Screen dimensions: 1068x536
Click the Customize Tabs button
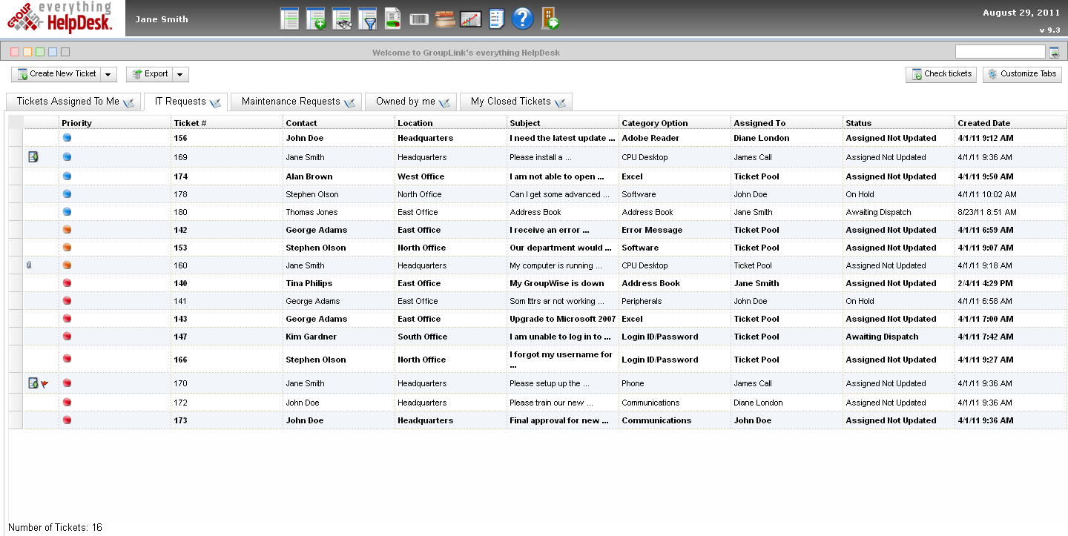point(1022,74)
